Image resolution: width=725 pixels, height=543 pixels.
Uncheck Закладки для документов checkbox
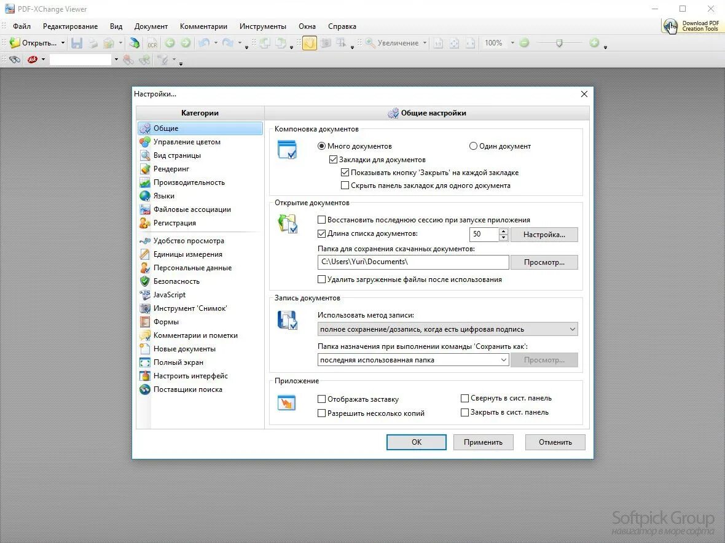coord(333,160)
